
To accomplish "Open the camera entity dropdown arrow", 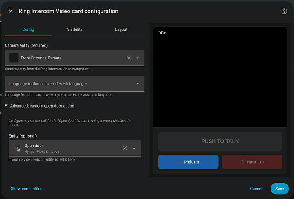I will (x=138, y=58).
